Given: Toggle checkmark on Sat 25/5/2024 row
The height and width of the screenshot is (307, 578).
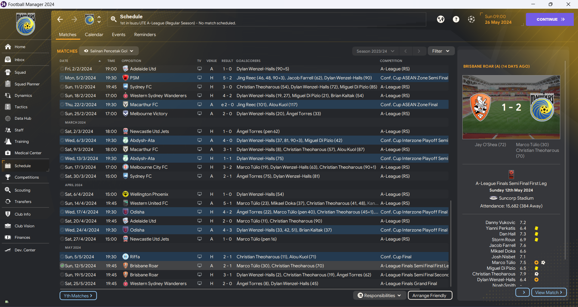Looking at the screenshot, I should point(62,284).
